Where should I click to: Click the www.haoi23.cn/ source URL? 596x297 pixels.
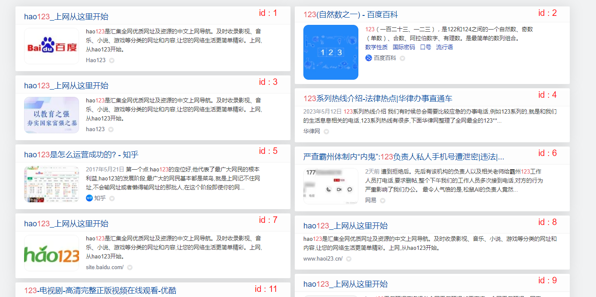tap(323, 258)
